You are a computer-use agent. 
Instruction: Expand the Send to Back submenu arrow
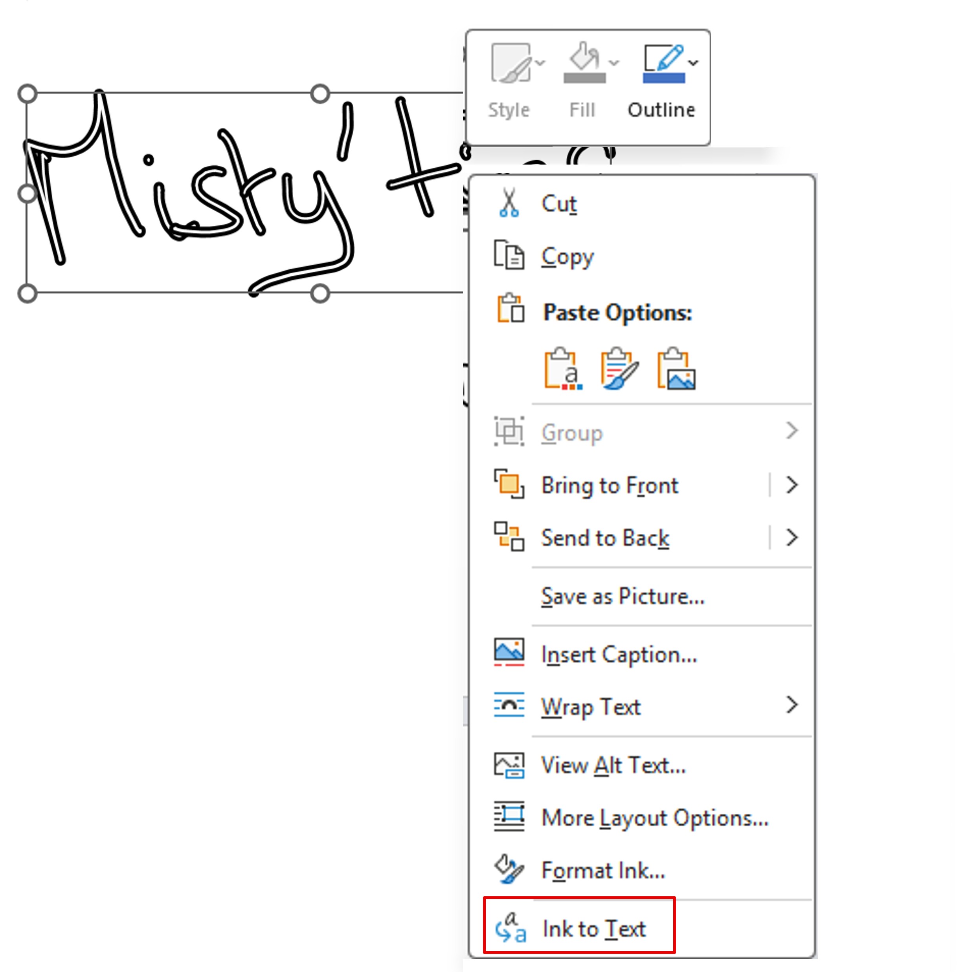(x=792, y=537)
